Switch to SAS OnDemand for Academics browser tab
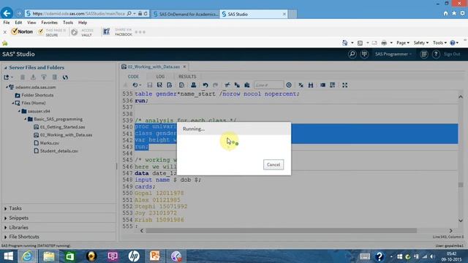The width and height of the screenshot is (468, 263). point(186,14)
